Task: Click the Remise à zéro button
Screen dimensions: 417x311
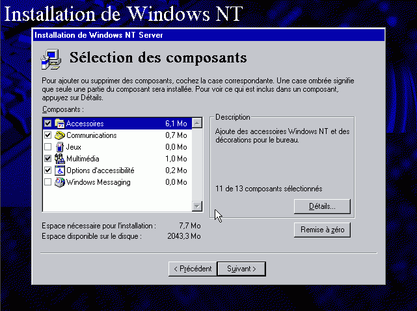Action: pyautogui.click(x=322, y=230)
